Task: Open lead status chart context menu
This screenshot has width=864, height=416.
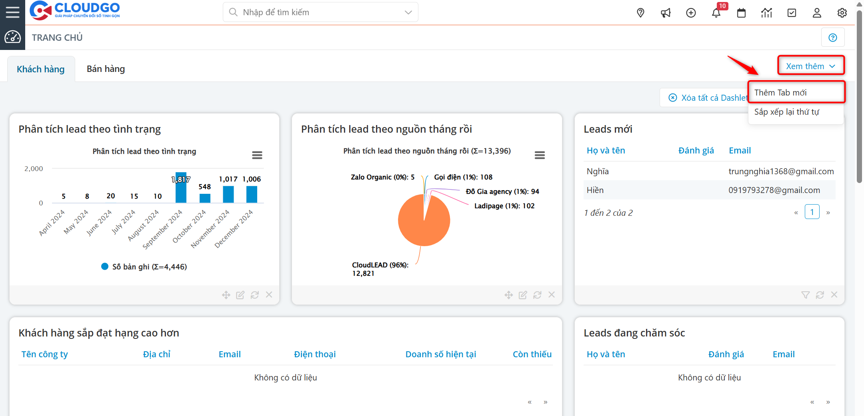Action: coord(257,155)
